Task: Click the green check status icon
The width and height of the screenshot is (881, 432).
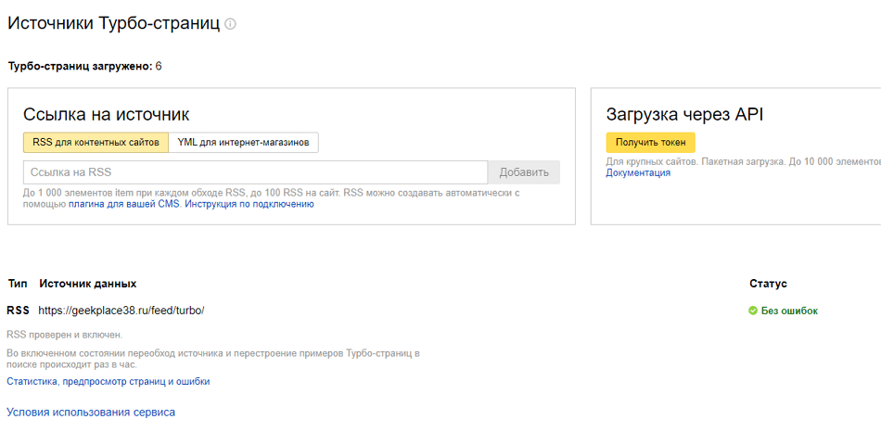Action: click(753, 311)
